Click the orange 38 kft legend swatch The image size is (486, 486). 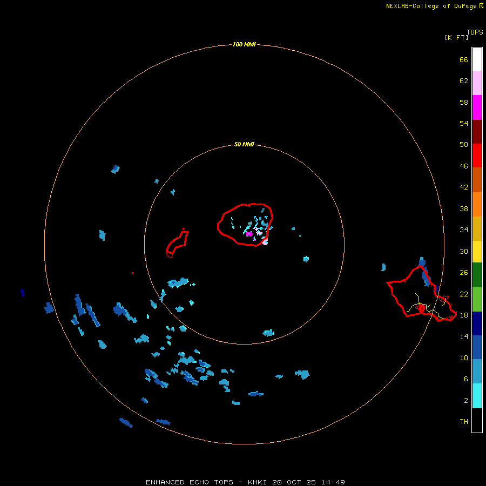click(477, 204)
